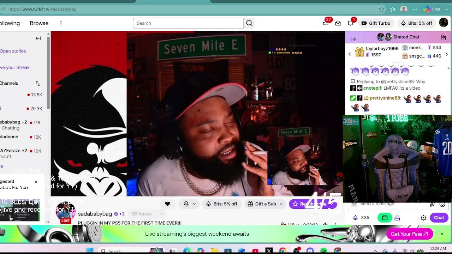
Task: Close the suggested creators popup
Action: click(36, 182)
